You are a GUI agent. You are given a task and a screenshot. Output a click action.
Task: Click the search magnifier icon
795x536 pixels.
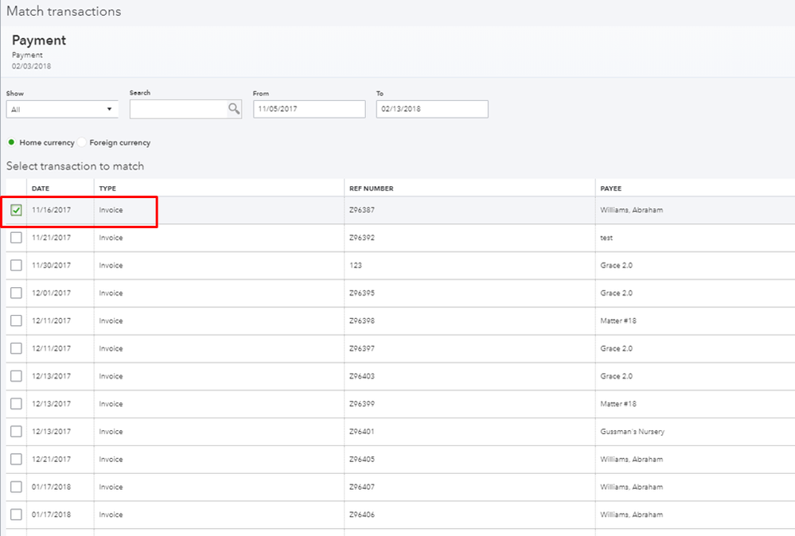pyautogui.click(x=234, y=109)
